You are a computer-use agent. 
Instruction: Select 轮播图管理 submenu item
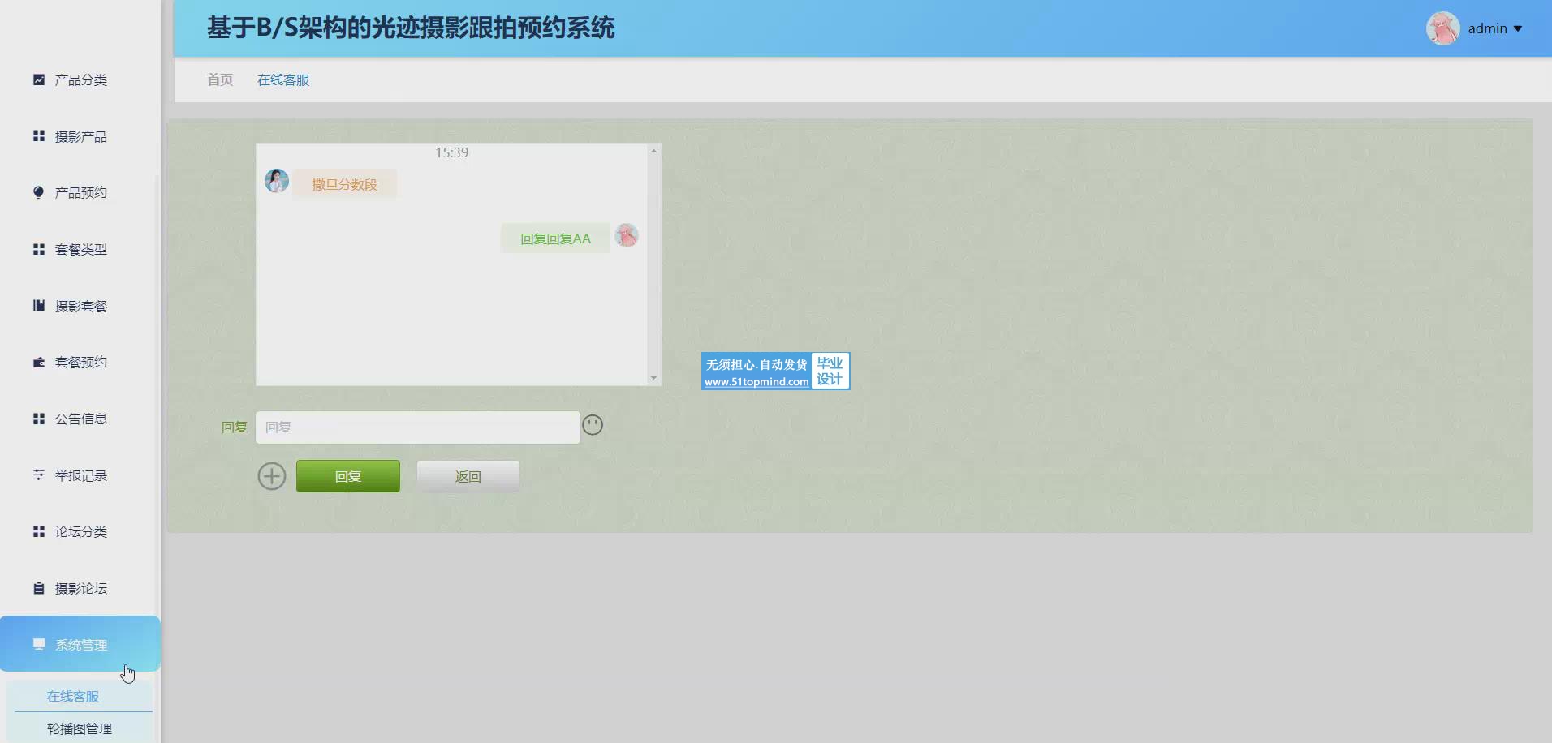coord(80,728)
